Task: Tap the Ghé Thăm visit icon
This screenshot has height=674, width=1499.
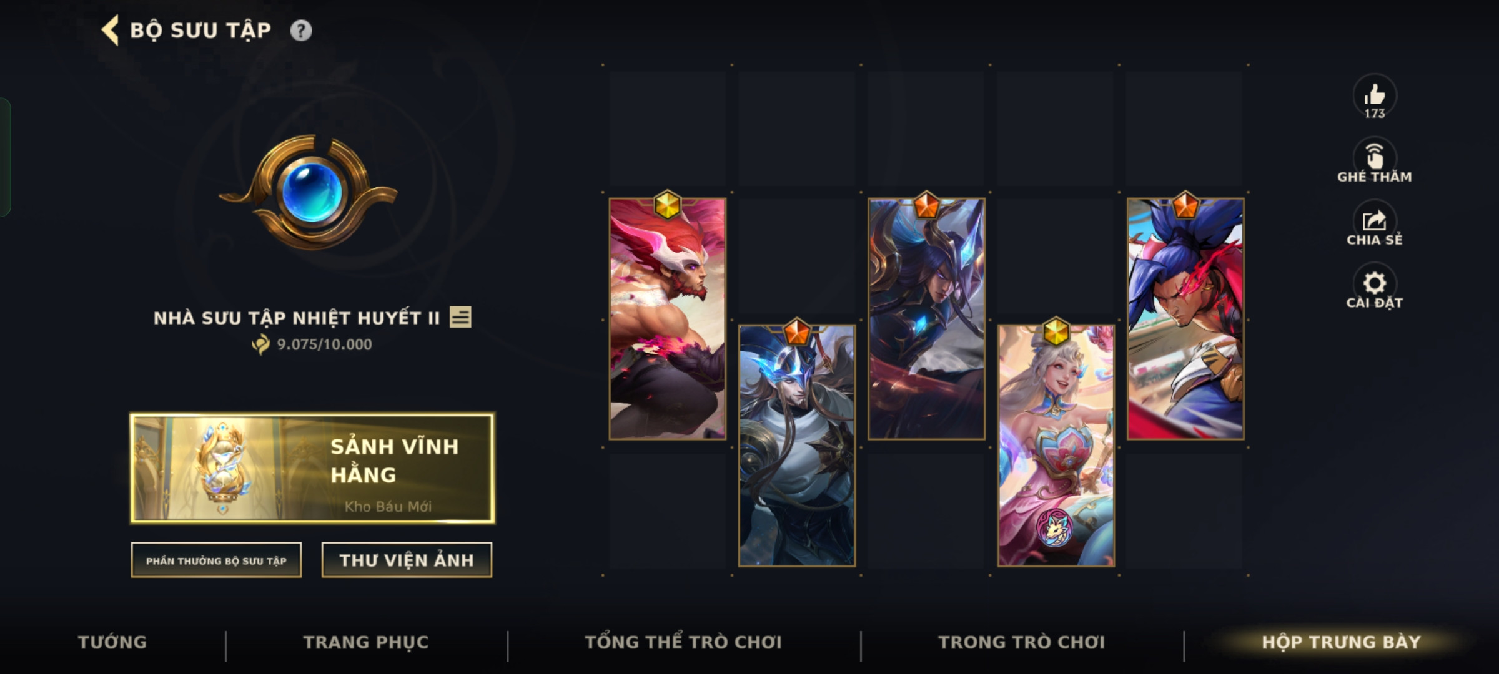Action: (x=1374, y=156)
